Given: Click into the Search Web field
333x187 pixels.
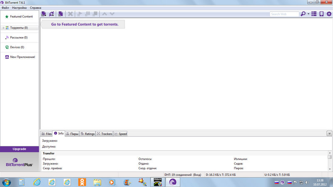Looking at the screenshot, I should tap(284, 14).
